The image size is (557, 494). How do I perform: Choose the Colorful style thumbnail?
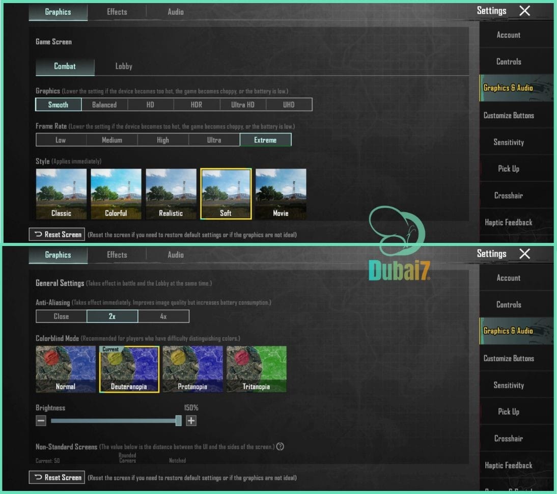[116, 194]
